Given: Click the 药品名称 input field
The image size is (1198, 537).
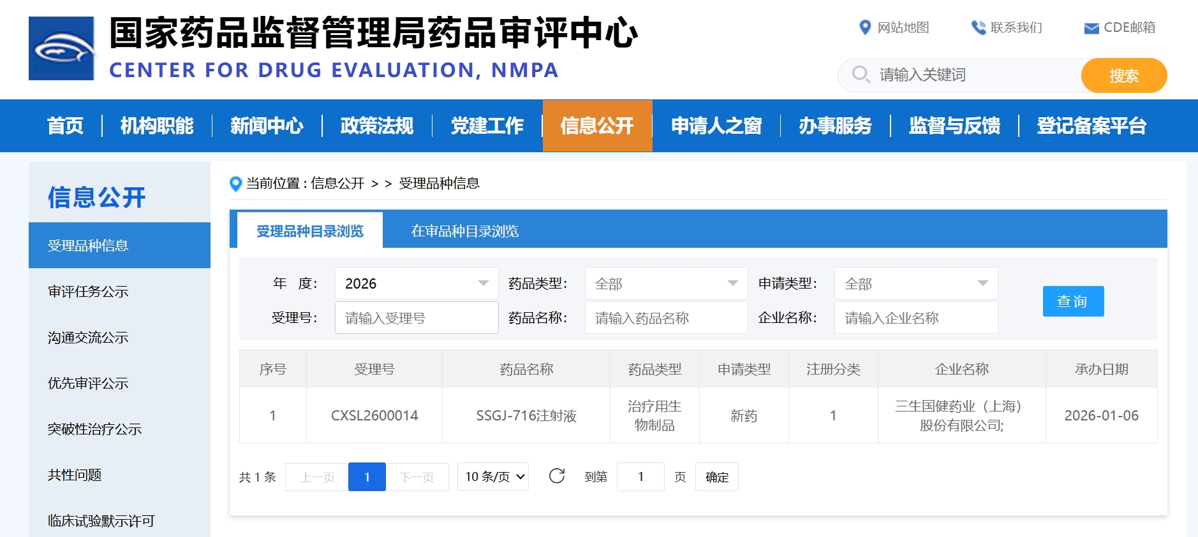Looking at the screenshot, I should tap(666, 317).
